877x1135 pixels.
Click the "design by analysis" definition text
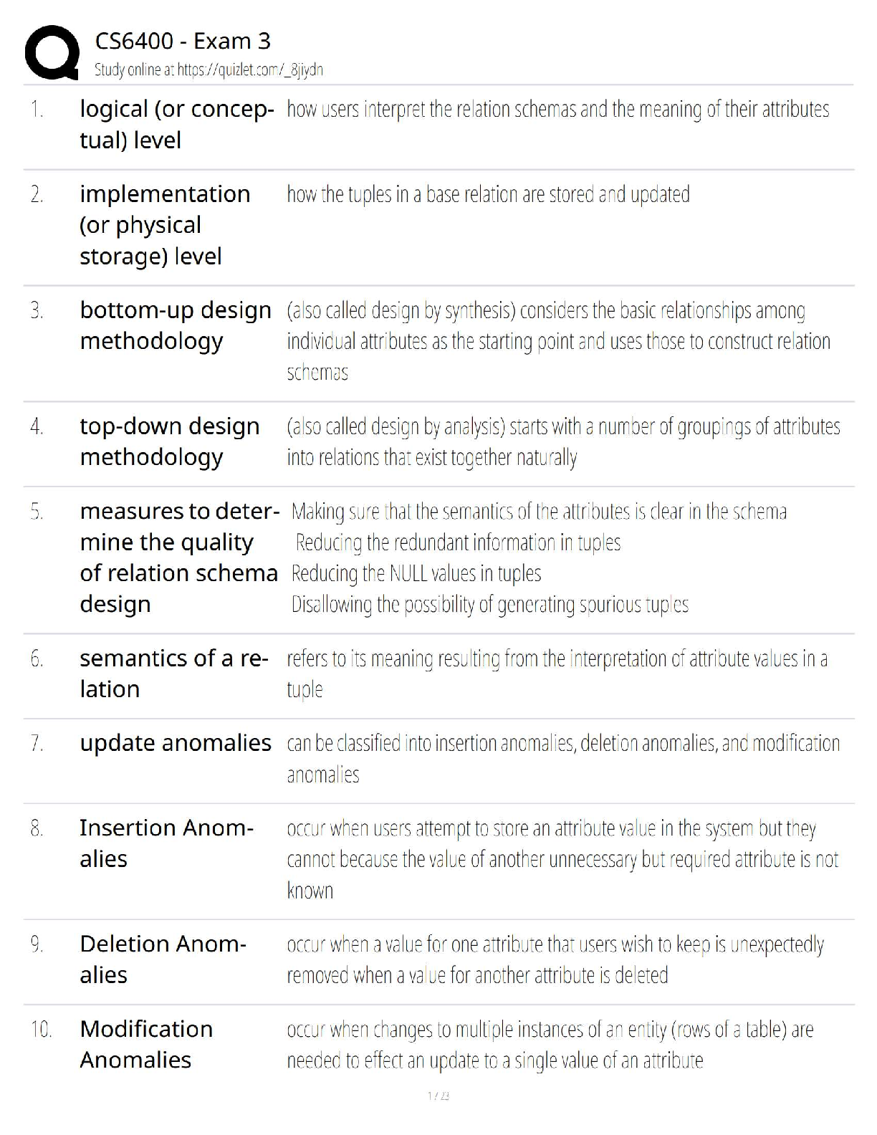(x=563, y=441)
